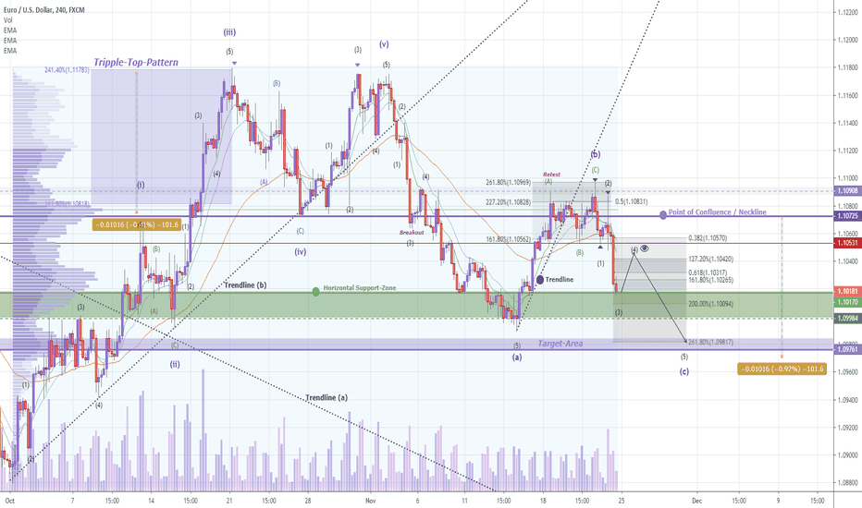
Task: Click the Horizontal Support-Zone label text
Action: click(x=360, y=290)
